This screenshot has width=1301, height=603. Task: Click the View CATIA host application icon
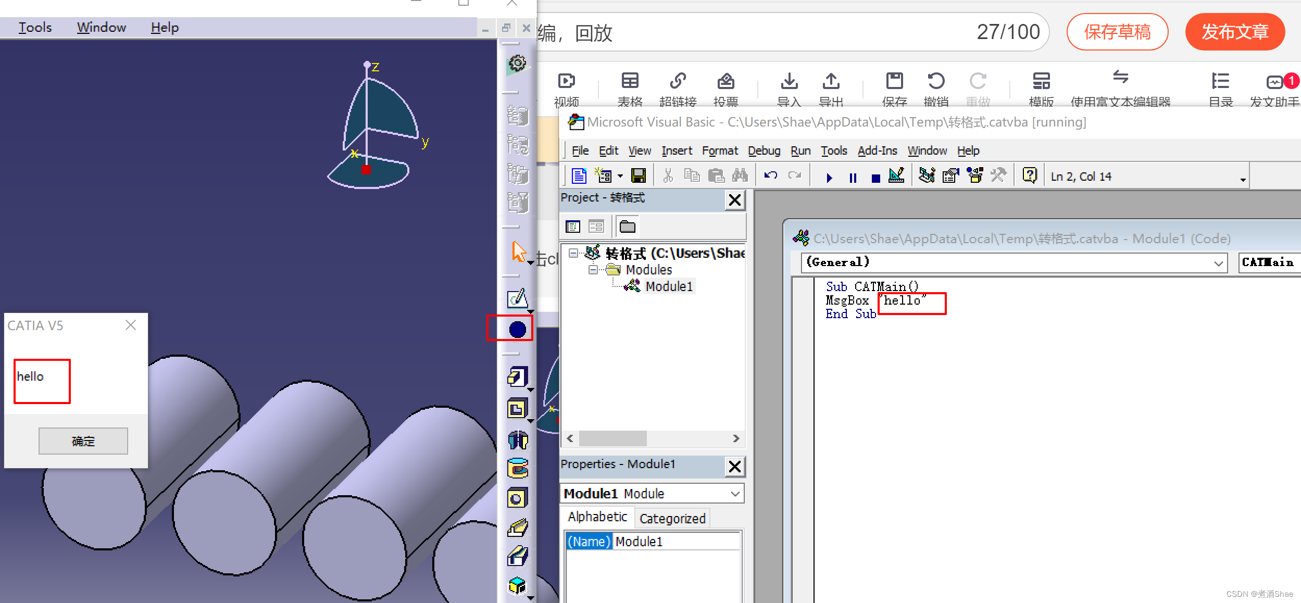(x=579, y=176)
